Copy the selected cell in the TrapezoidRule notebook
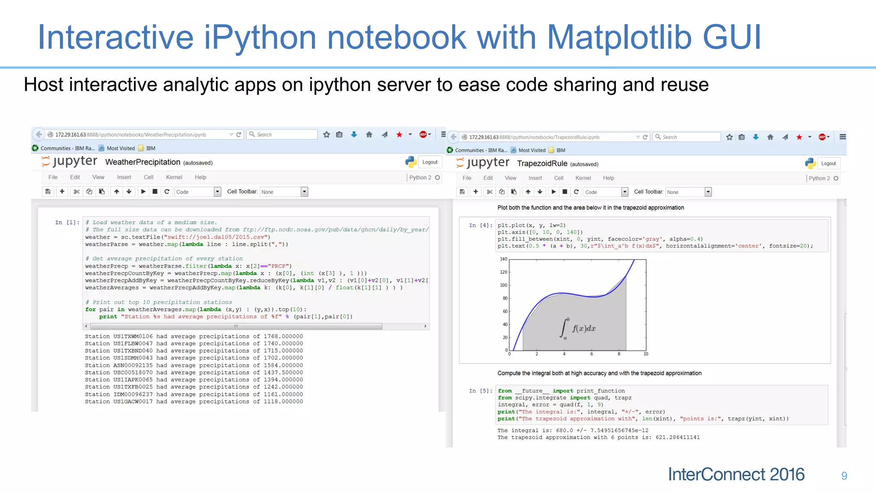Image resolution: width=876 pixels, height=493 pixels. coord(502,192)
